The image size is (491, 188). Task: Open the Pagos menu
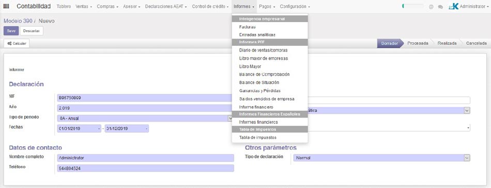[267, 7]
